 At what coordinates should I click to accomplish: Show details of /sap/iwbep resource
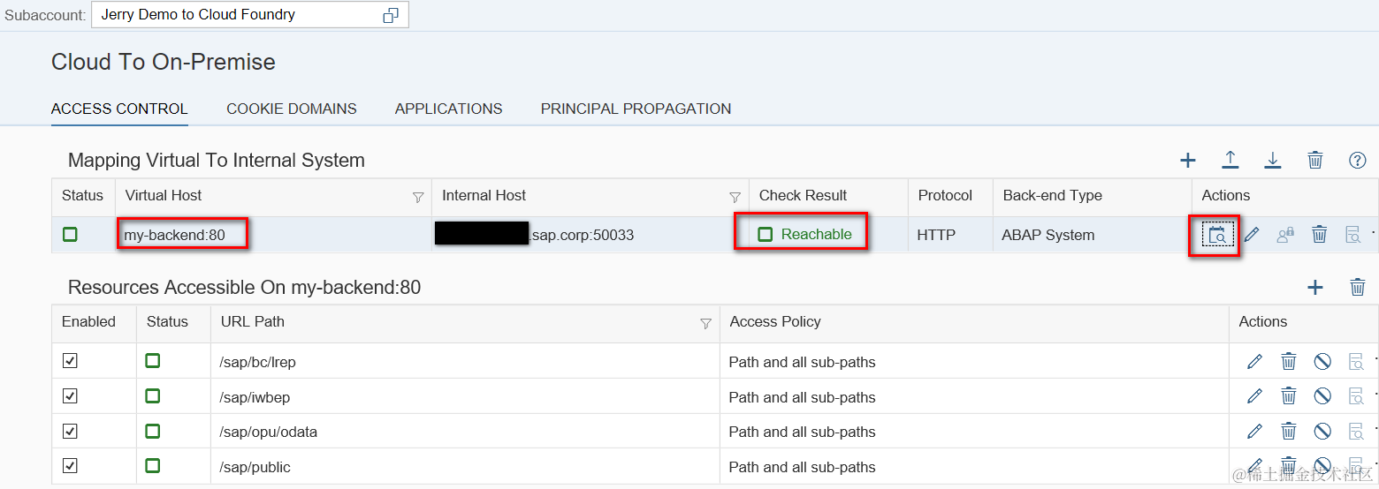pyautogui.click(x=1355, y=396)
